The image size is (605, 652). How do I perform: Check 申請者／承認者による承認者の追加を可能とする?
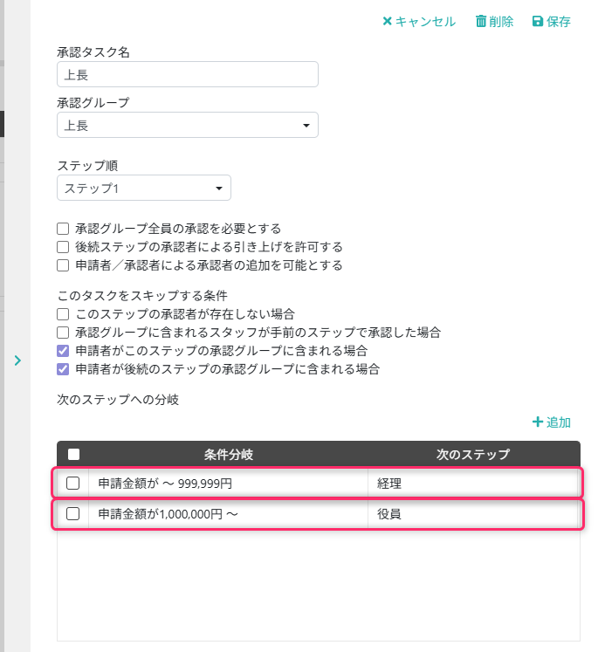[63, 265]
